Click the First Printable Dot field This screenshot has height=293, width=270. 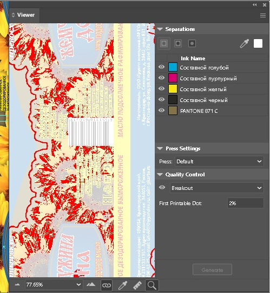point(246,203)
